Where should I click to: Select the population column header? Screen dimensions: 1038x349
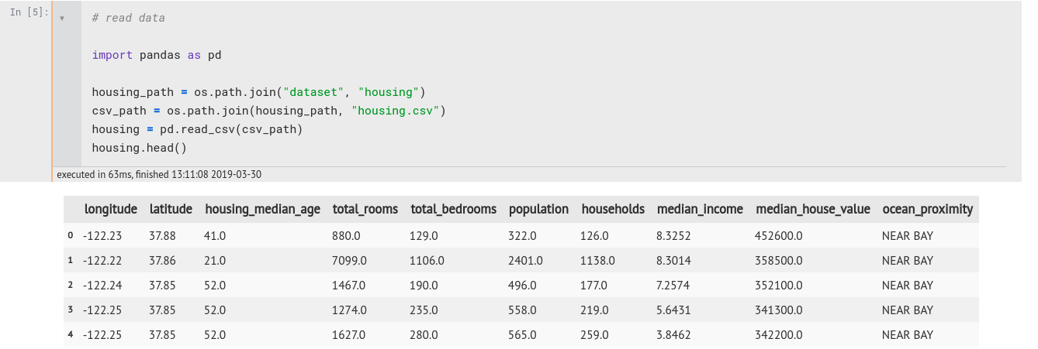click(x=539, y=209)
